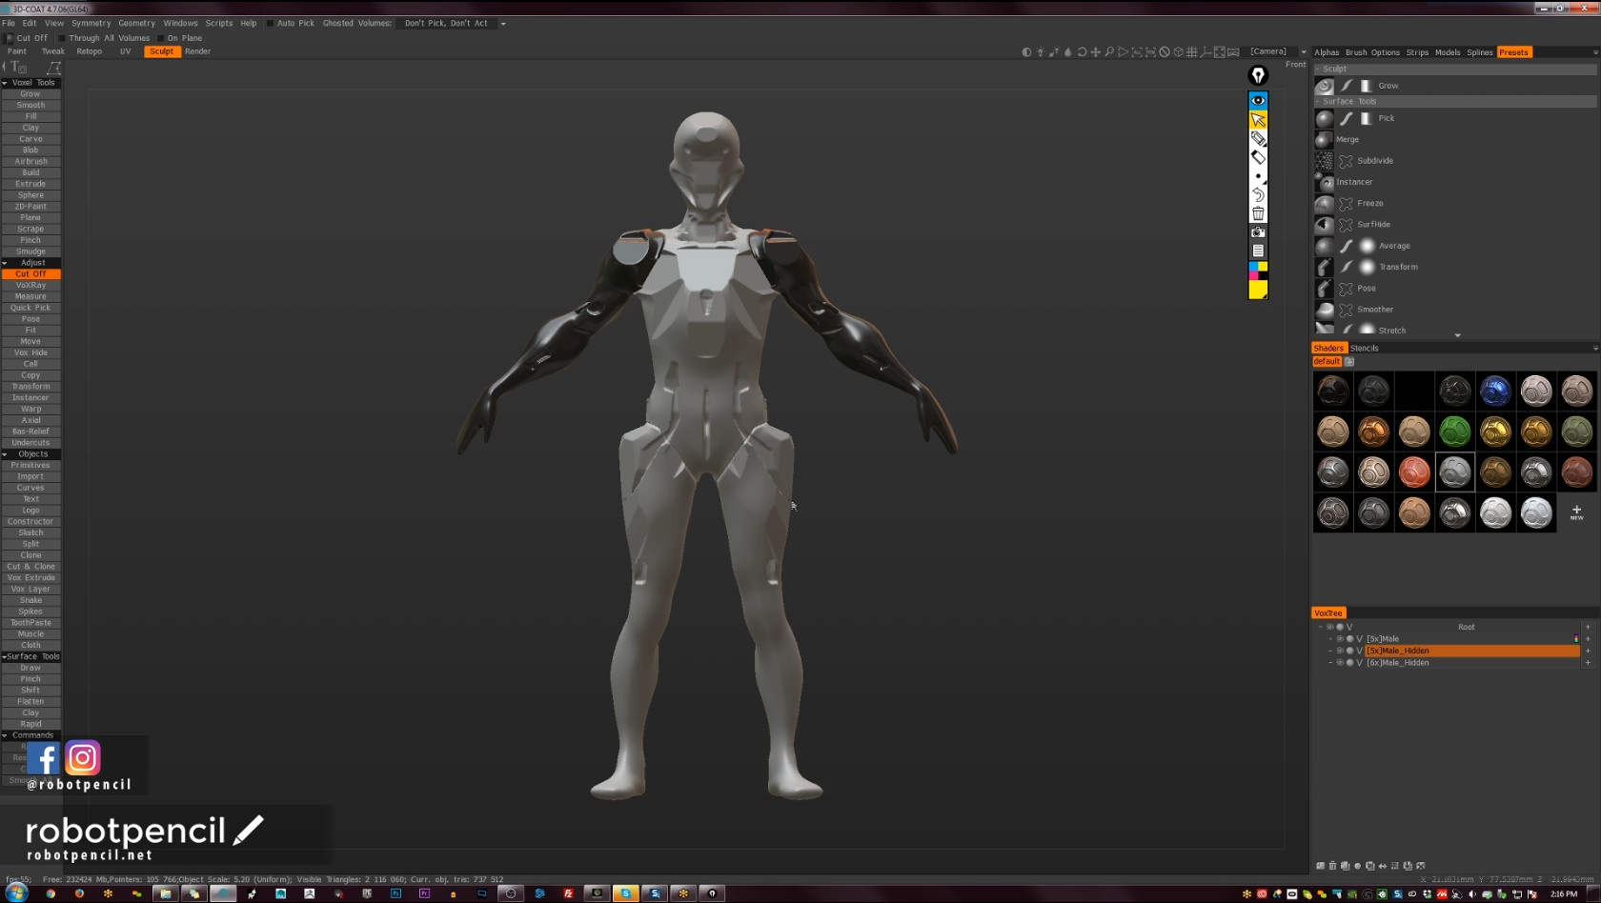1601x903 pixels.
Task: Click the cube icon in viewport toolbar
Action: 1178,51
